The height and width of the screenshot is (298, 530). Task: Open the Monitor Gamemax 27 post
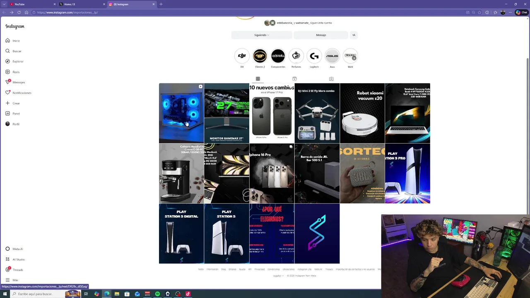pos(226,113)
